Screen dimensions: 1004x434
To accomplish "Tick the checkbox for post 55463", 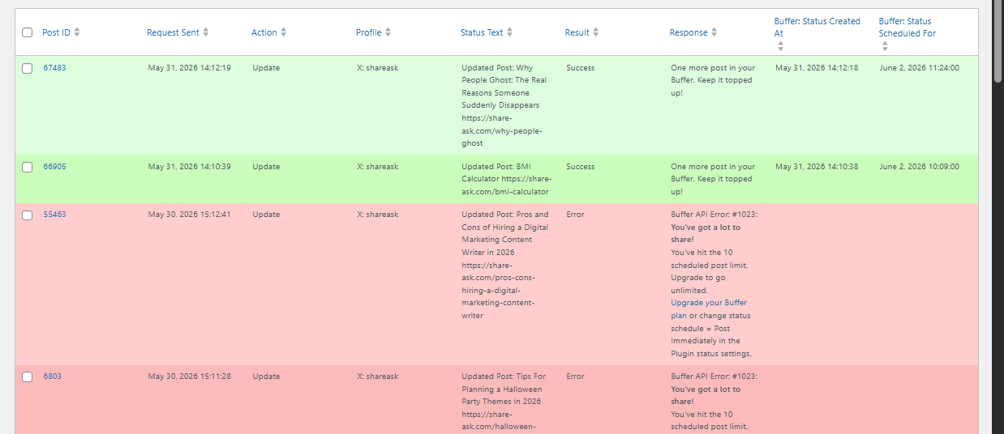I will (x=27, y=215).
